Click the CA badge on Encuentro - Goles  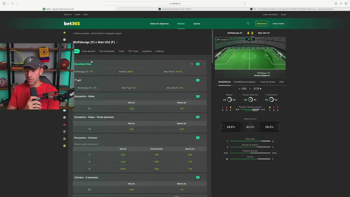(x=198, y=96)
